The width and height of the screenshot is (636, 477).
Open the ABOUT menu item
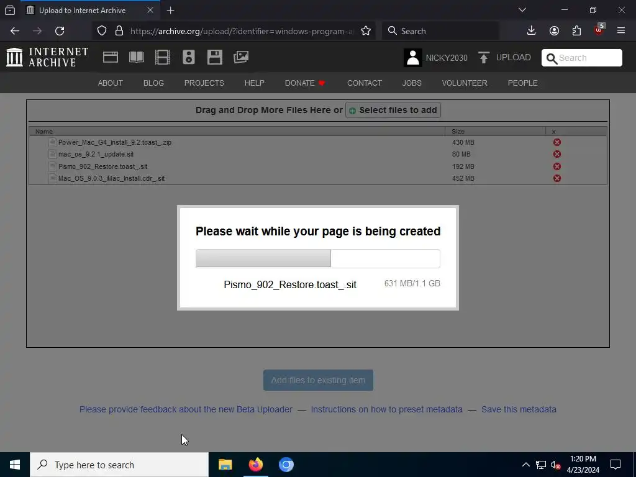pos(111,83)
